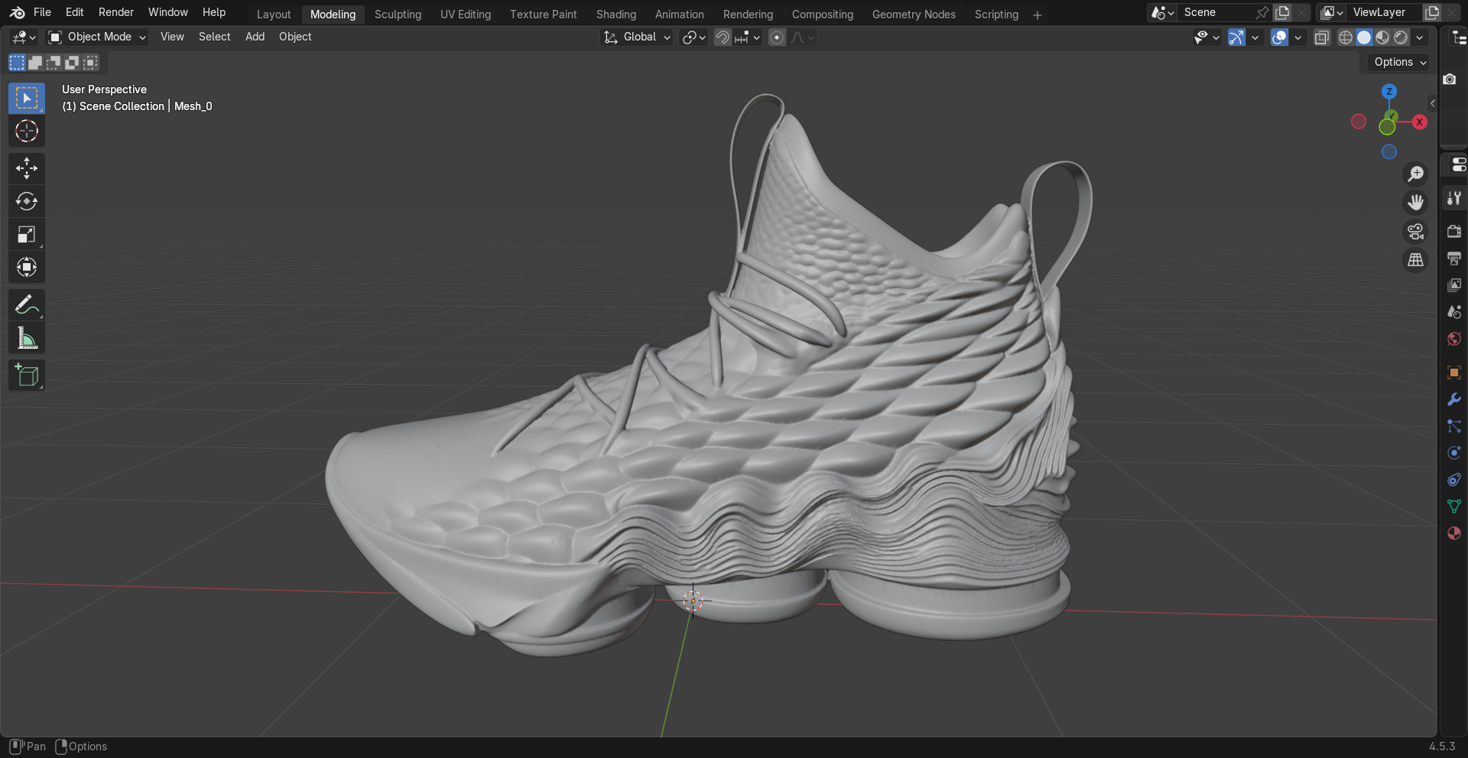This screenshot has width=1468, height=758.
Task: Open the viewport Select menu
Action: [214, 37]
